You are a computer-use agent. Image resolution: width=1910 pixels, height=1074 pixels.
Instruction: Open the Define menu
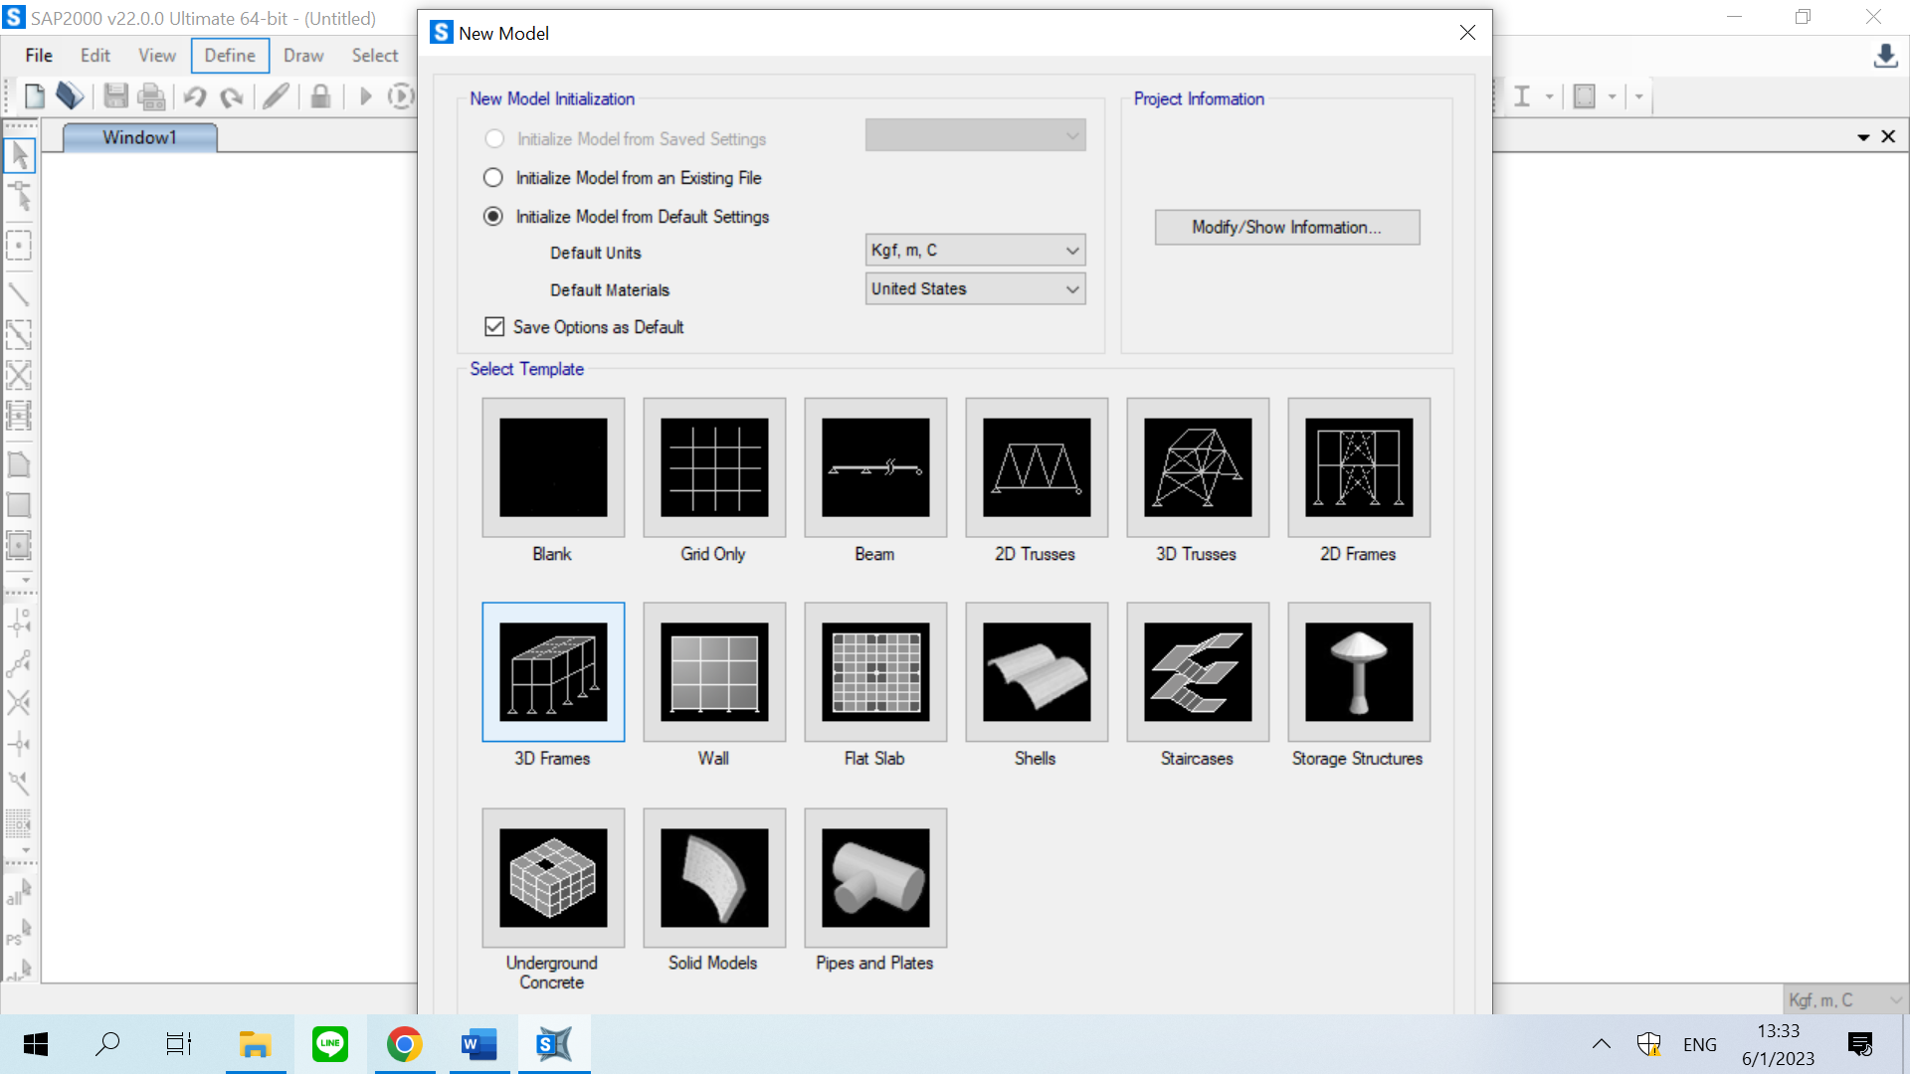[x=230, y=56]
